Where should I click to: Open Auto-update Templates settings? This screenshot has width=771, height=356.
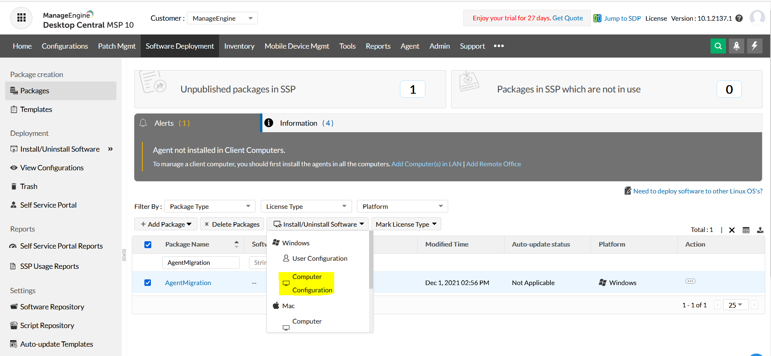pyautogui.click(x=56, y=344)
